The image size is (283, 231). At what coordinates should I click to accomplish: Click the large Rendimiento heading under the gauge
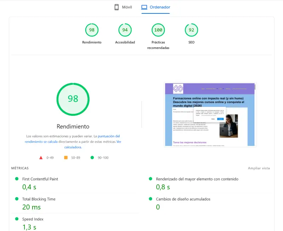[73, 126]
